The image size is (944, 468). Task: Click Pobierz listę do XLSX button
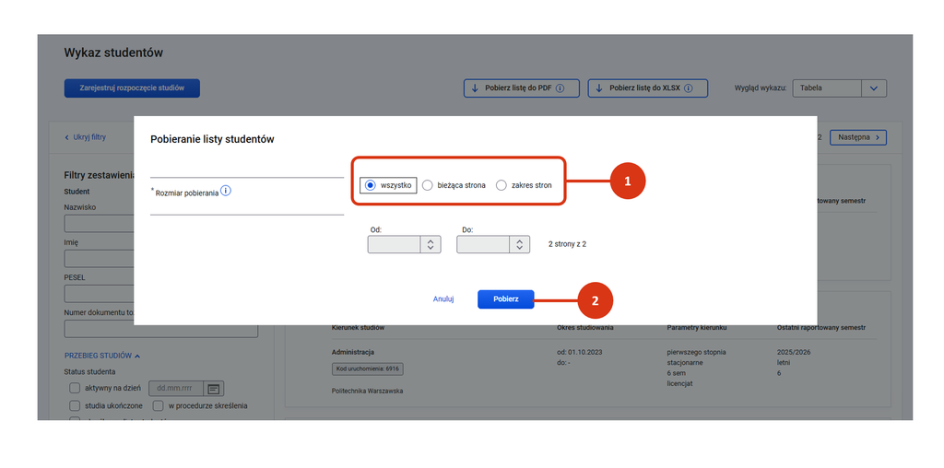648,88
